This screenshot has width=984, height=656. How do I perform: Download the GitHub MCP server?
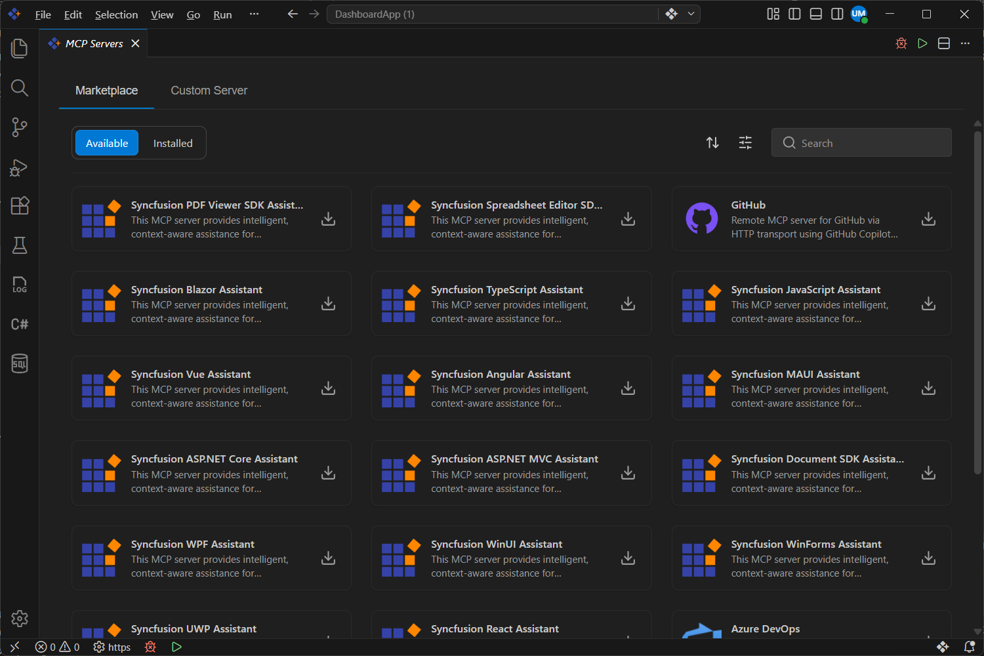(929, 219)
